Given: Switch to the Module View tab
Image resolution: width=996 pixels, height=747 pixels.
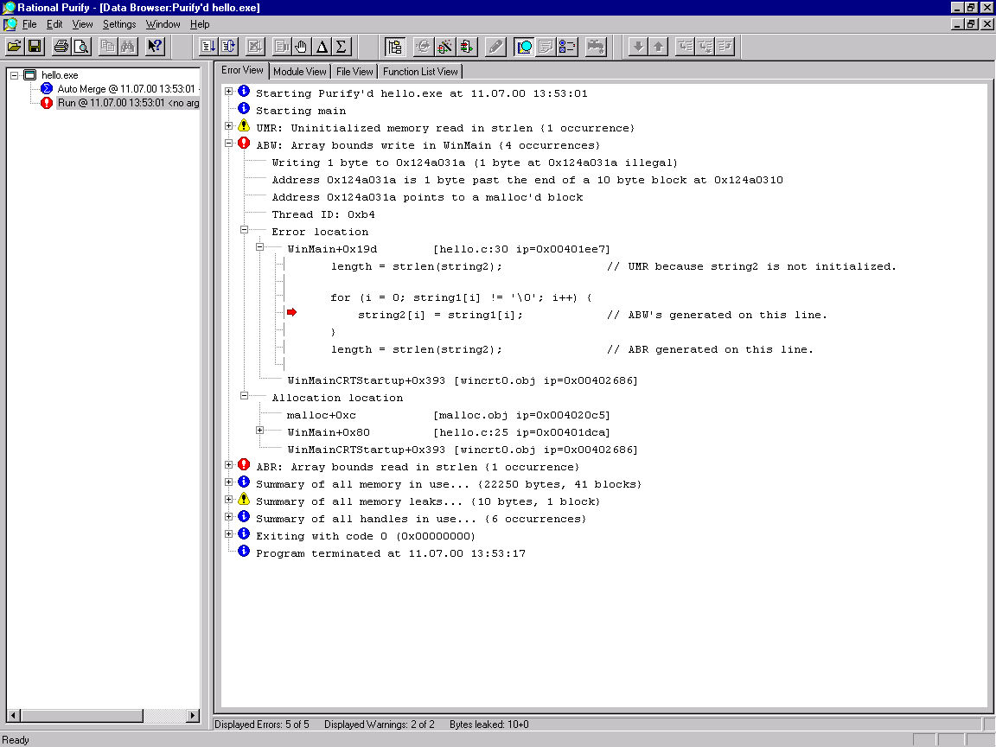Looking at the screenshot, I should [x=300, y=72].
